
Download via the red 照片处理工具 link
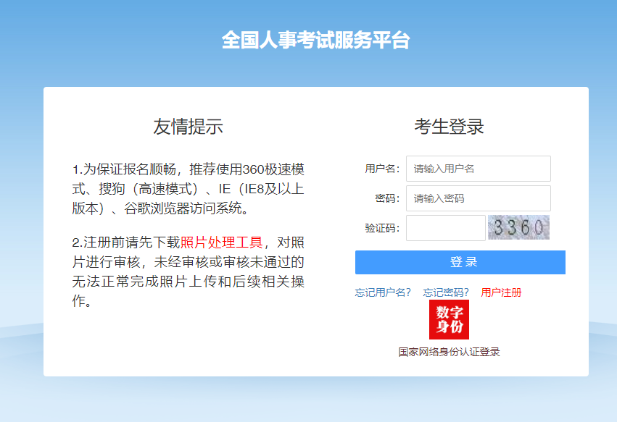[222, 242]
